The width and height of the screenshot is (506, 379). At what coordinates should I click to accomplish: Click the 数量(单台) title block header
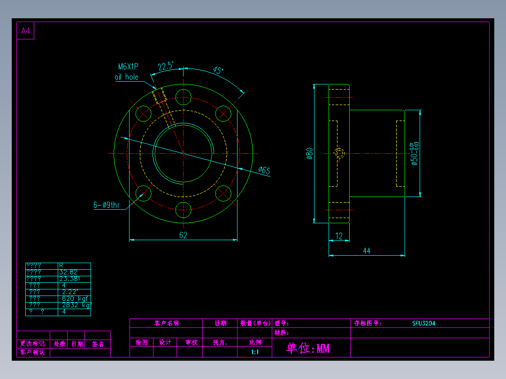[x=255, y=323]
